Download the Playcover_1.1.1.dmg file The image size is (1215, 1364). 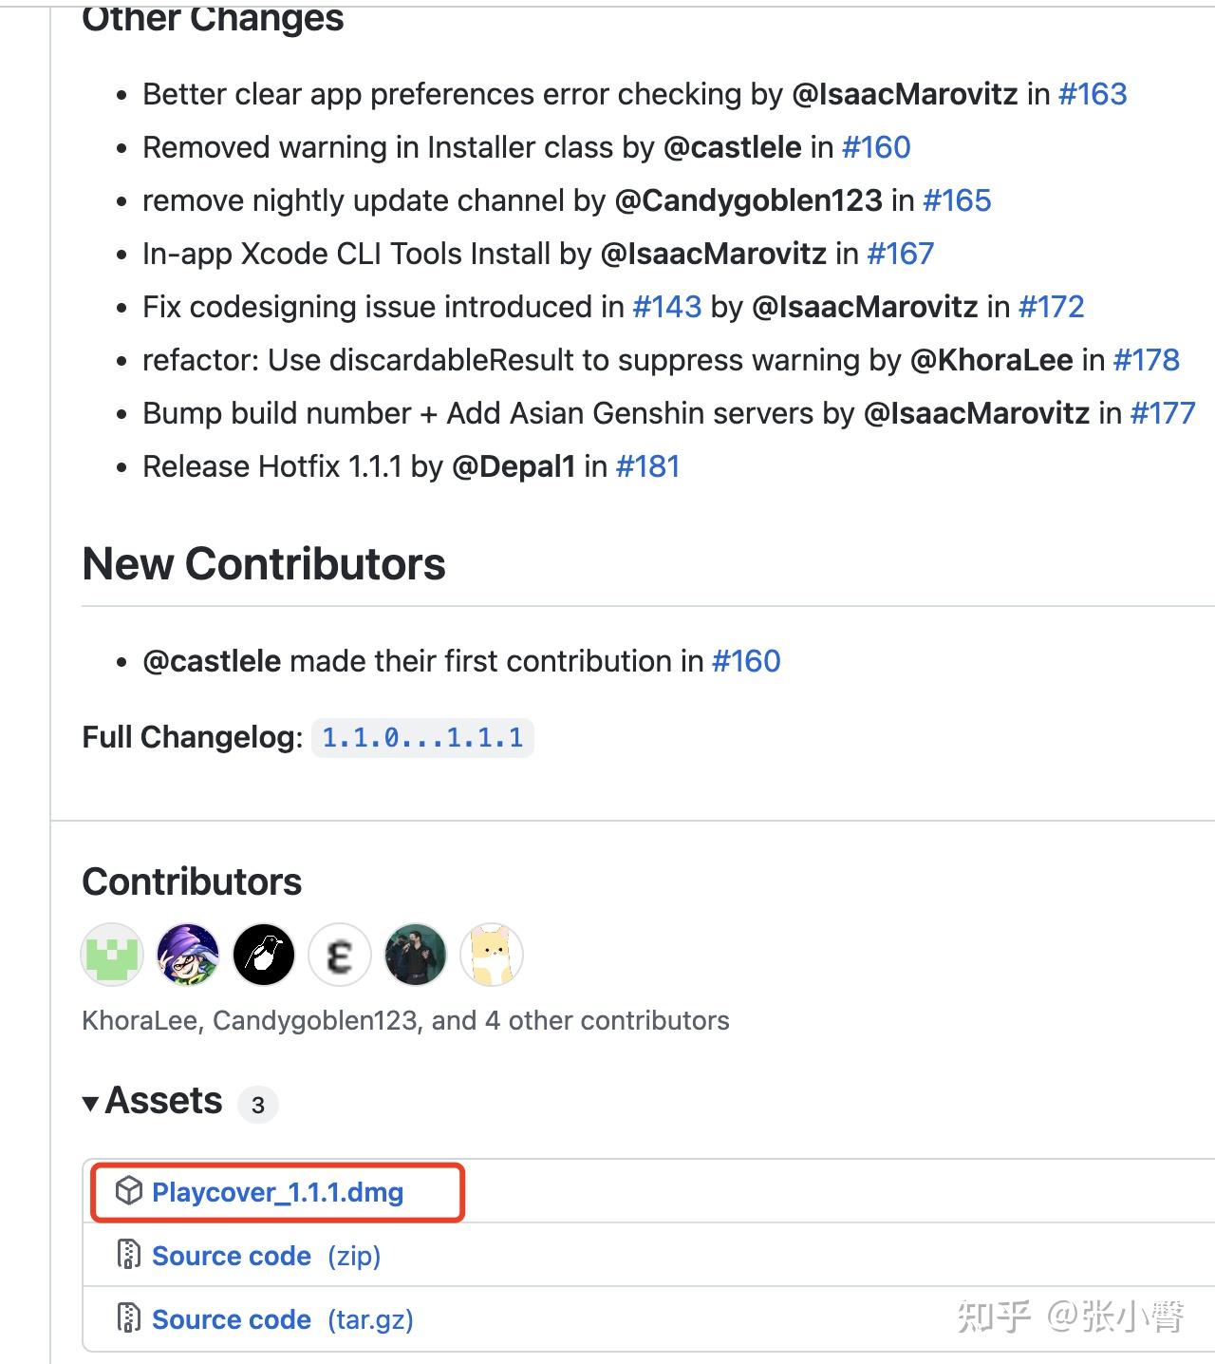278,1192
